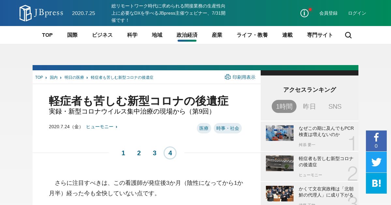Open the 専門サイト menu
This screenshot has height=205, width=391.
click(320, 35)
